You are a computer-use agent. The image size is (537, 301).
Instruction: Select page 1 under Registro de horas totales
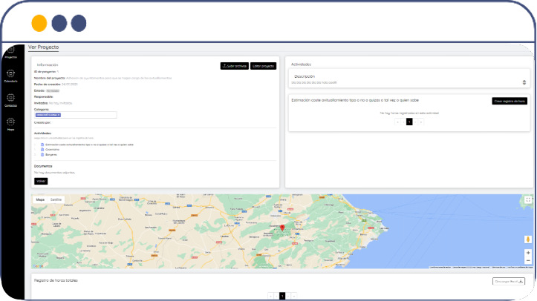282,296
